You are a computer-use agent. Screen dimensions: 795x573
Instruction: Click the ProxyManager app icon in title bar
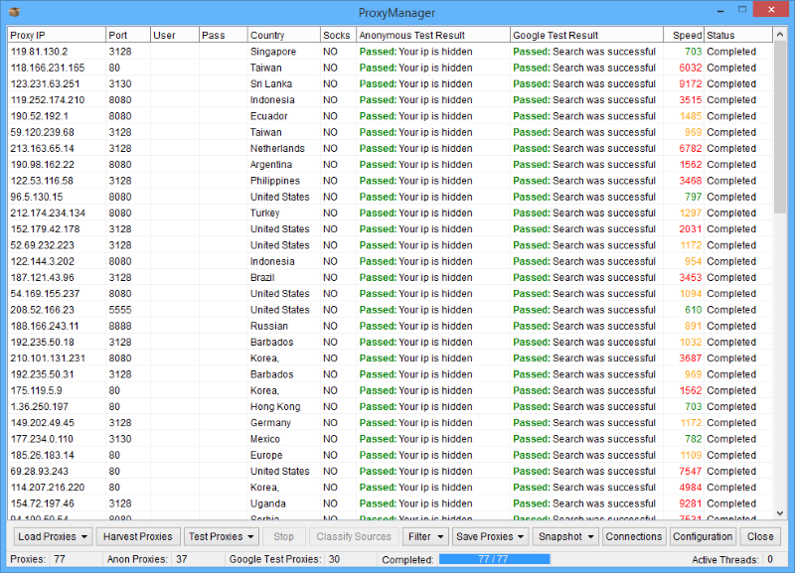click(x=13, y=12)
